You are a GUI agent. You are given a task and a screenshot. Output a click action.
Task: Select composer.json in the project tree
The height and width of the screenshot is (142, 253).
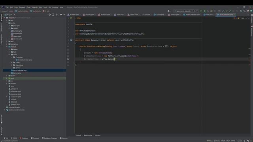16,92
